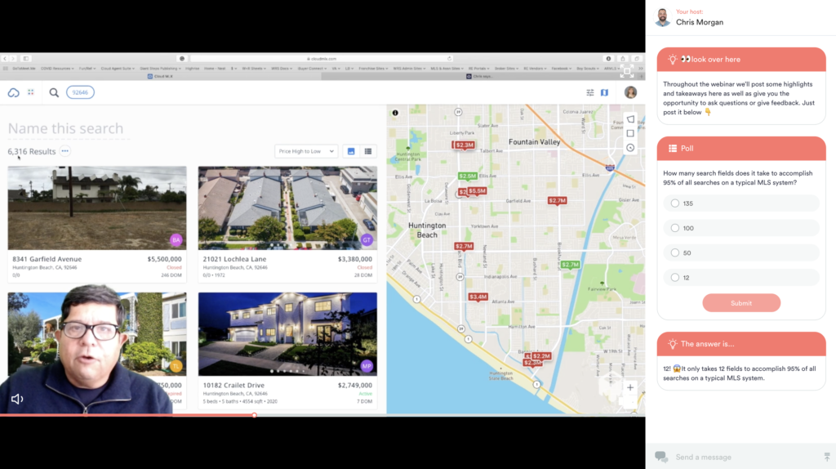Viewport: 836px width, 469px height.
Task: Select the polygon draw tool on map
Action: 630,119
